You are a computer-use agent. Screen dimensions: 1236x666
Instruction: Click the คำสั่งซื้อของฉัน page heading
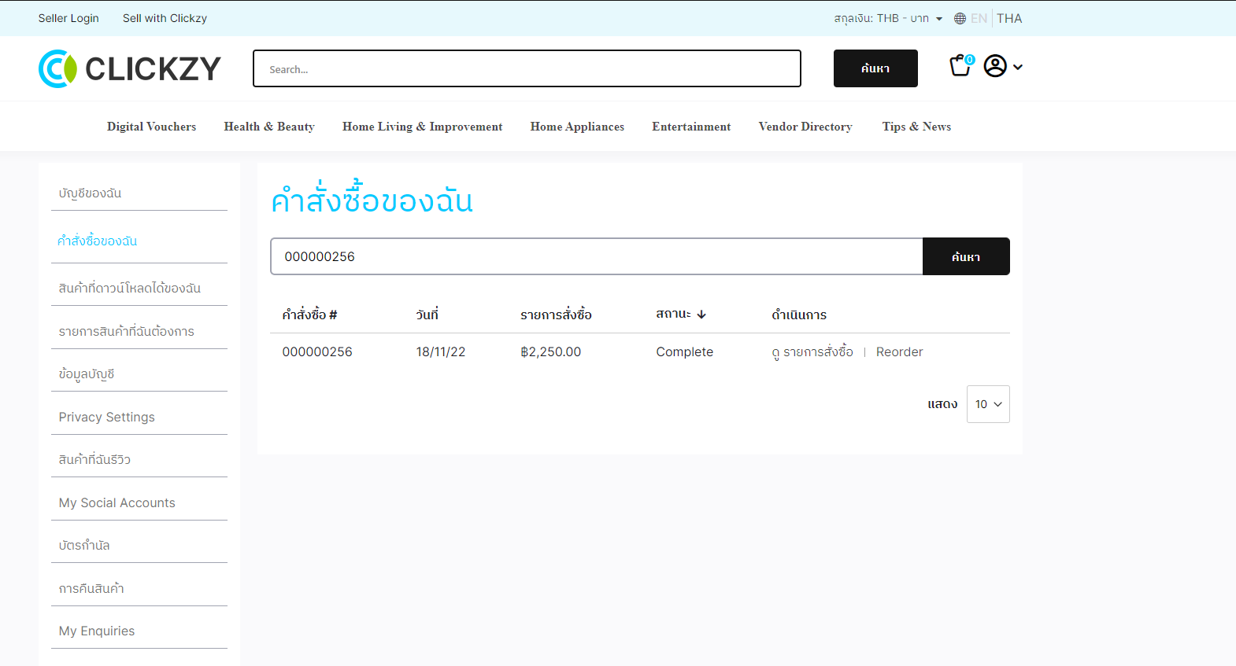tap(372, 199)
